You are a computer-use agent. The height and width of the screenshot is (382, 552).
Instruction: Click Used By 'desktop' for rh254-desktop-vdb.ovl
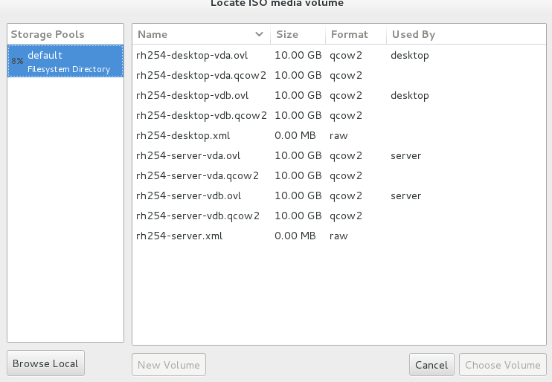(410, 96)
